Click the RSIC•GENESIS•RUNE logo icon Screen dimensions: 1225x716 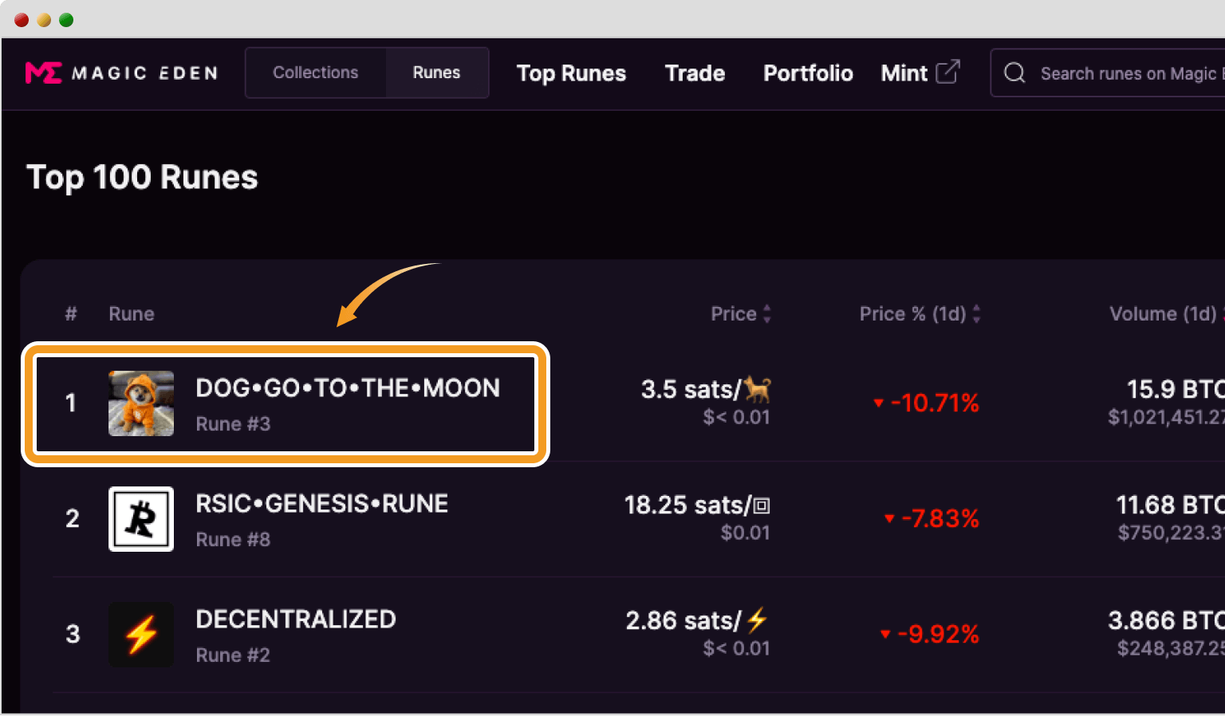tap(141, 519)
